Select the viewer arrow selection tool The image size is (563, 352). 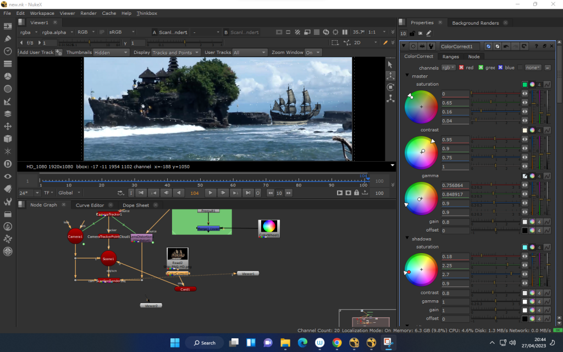(390, 65)
